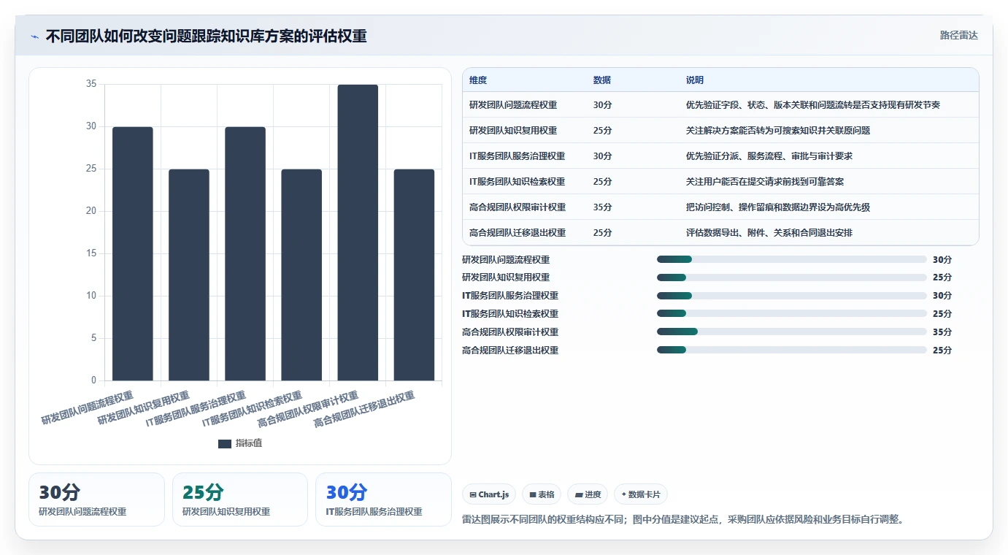Click 30分 in the 研发团队问题流程权重 table row

coord(602,105)
